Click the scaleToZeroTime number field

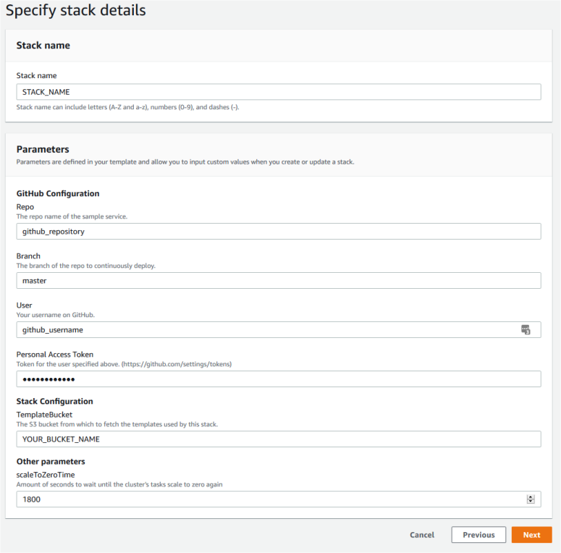coord(268,499)
